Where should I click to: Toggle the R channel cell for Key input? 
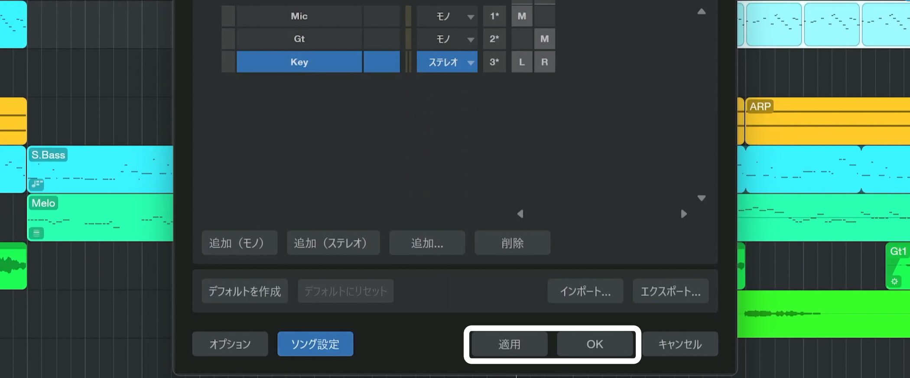[544, 62]
